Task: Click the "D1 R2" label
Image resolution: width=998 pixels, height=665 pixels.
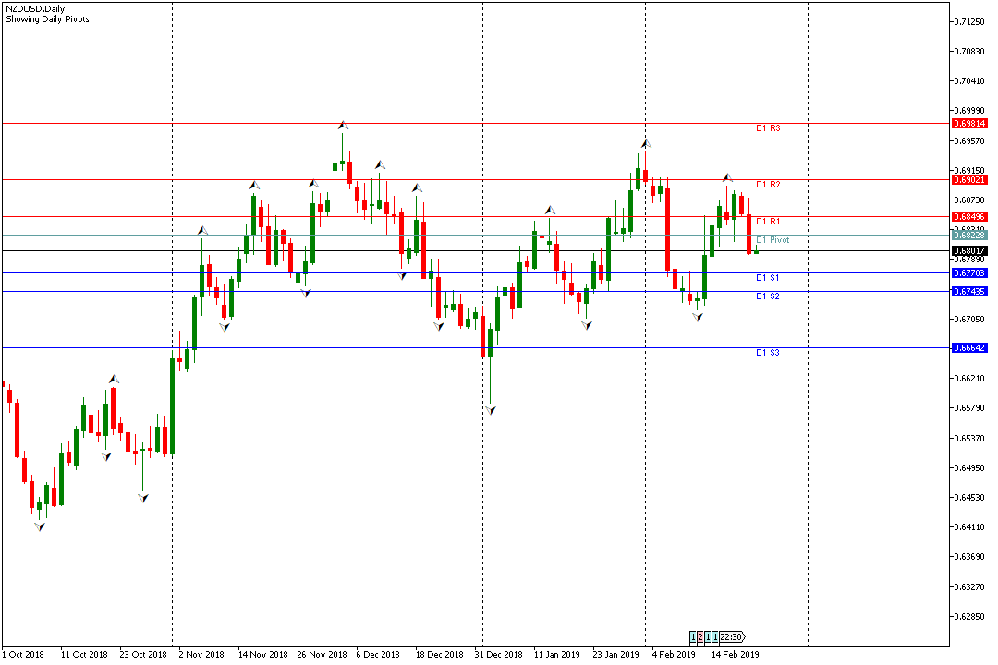Action: pyautogui.click(x=768, y=185)
